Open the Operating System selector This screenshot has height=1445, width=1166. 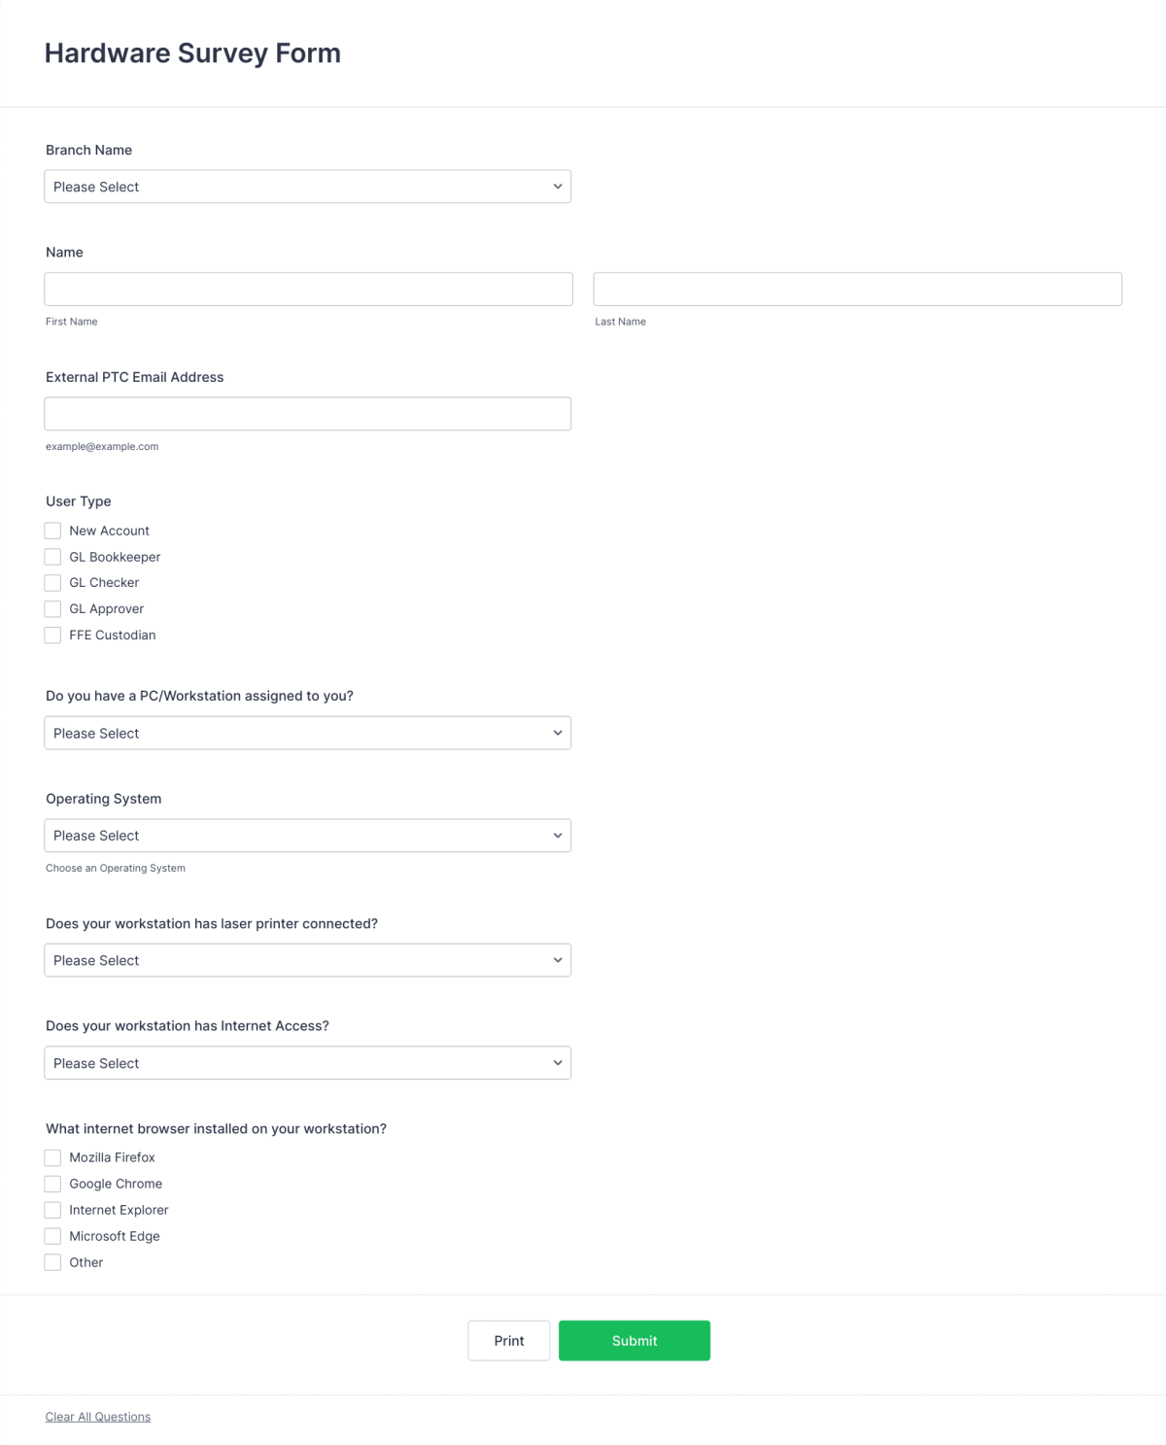pos(307,835)
